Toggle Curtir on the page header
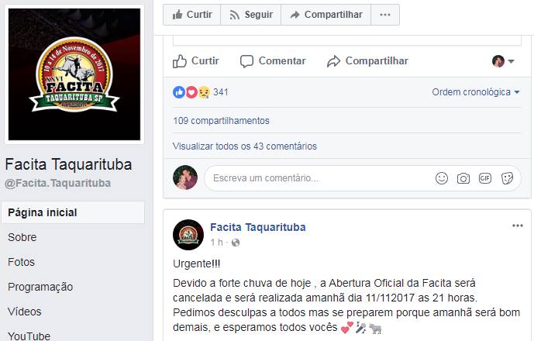The image size is (534, 341). (x=192, y=15)
